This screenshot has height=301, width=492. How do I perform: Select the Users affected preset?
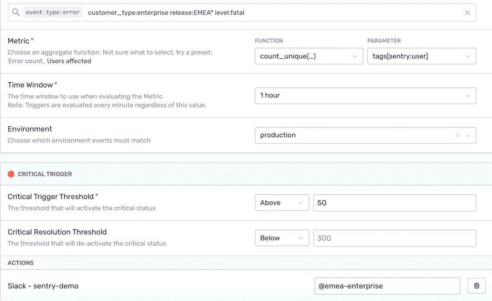(69, 61)
